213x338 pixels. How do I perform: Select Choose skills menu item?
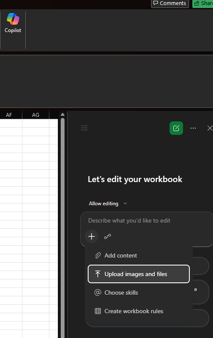coord(138,292)
